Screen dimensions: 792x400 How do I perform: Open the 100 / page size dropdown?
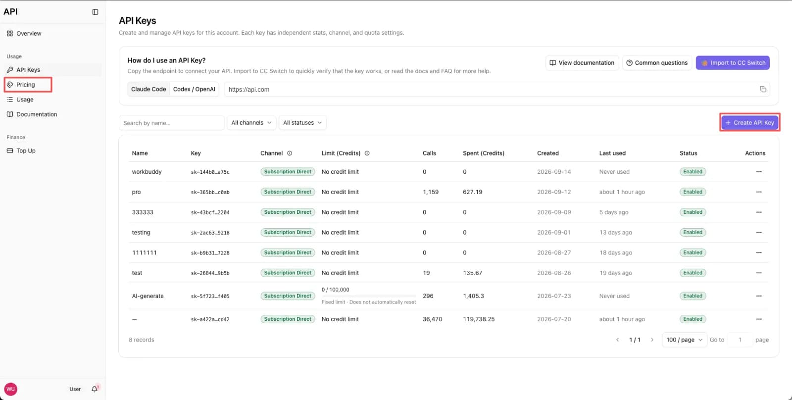pyautogui.click(x=684, y=340)
